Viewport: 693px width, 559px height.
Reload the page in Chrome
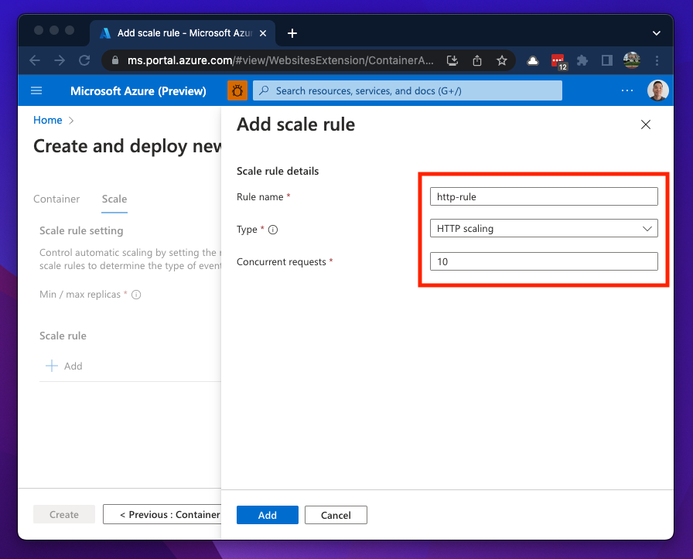pos(84,60)
